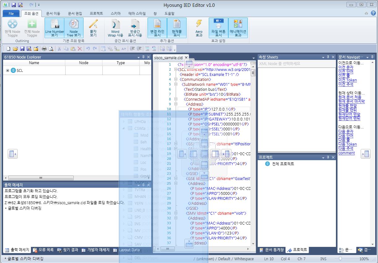Image resolution: width=378 pixels, height=263 pixels.
Task: Click the Print icon in the toolbar
Action: tap(44, 49)
